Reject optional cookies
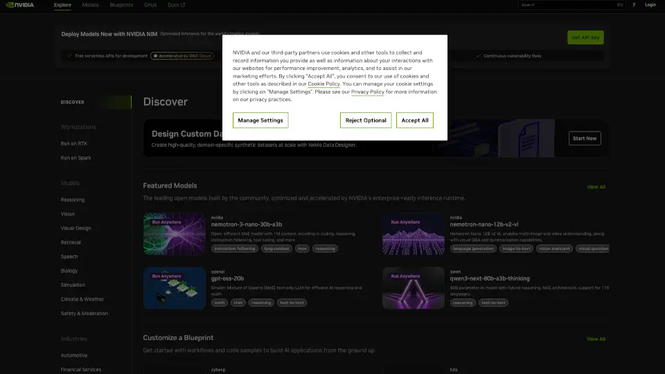The height and width of the screenshot is (374, 665). (366, 121)
